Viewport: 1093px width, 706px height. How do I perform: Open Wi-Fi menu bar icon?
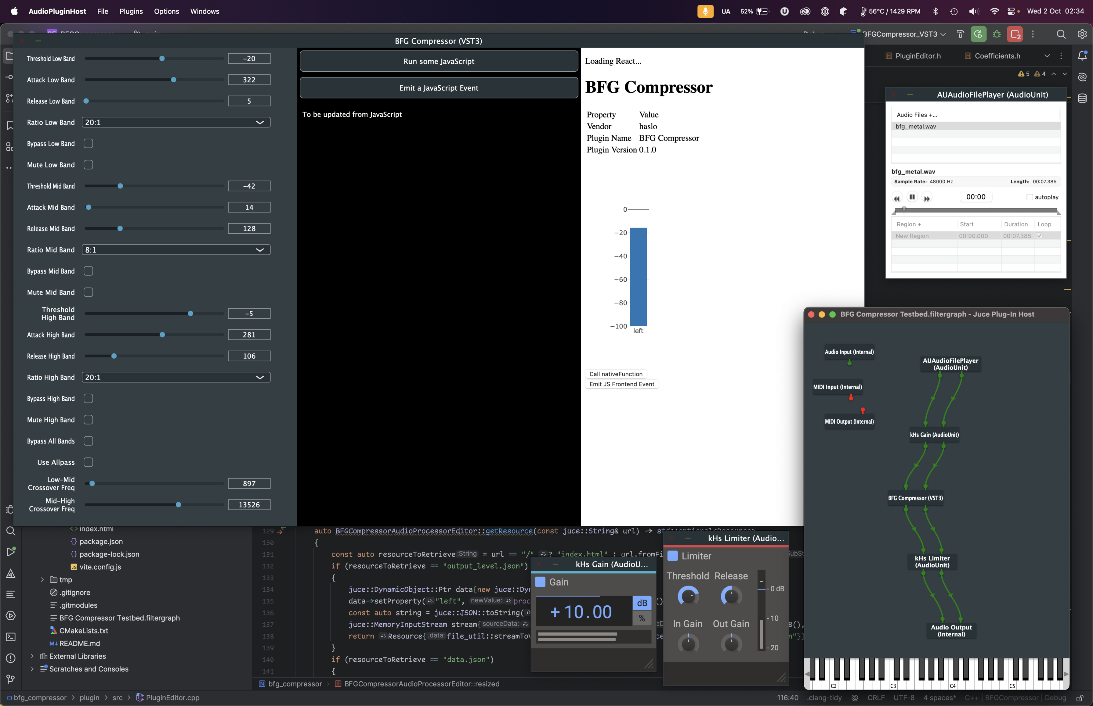(994, 11)
